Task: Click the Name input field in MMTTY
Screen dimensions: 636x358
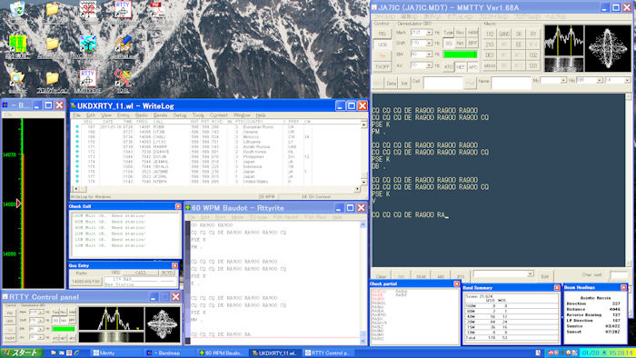Action: pos(511,83)
